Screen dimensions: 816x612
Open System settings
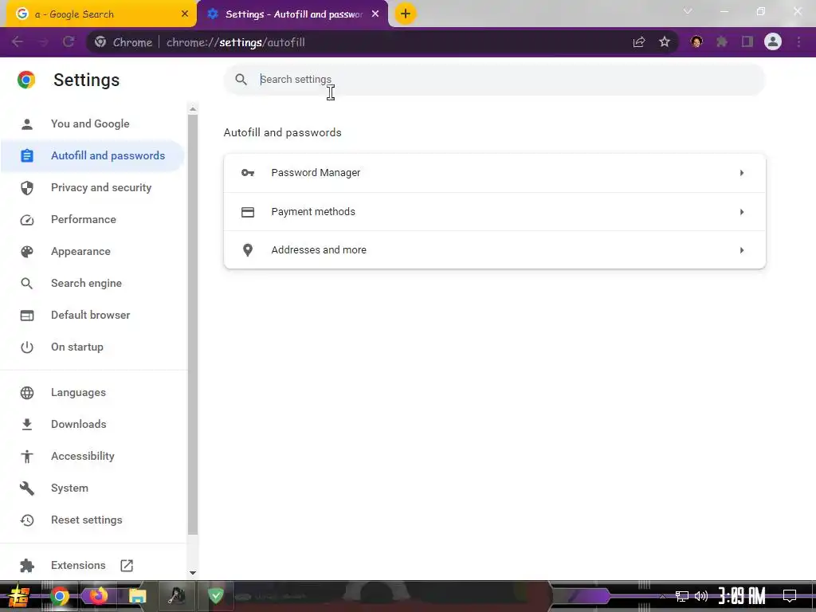92,488
